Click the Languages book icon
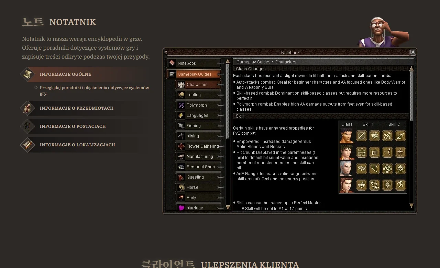The height and width of the screenshot is (268, 440). (181, 115)
